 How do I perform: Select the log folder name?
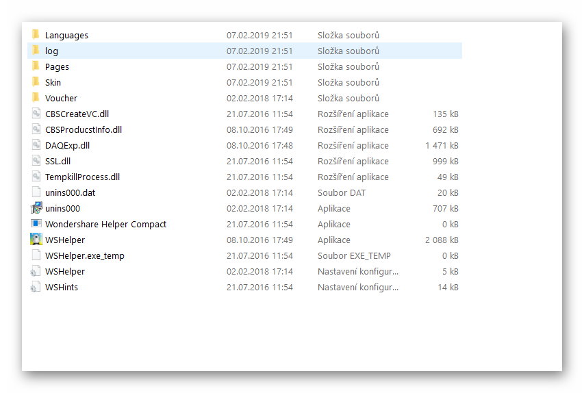[51, 51]
